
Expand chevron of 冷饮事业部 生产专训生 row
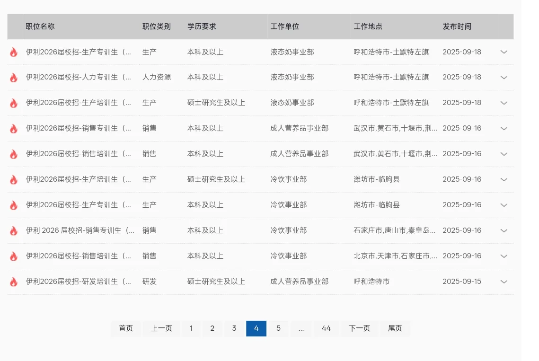coord(504,205)
